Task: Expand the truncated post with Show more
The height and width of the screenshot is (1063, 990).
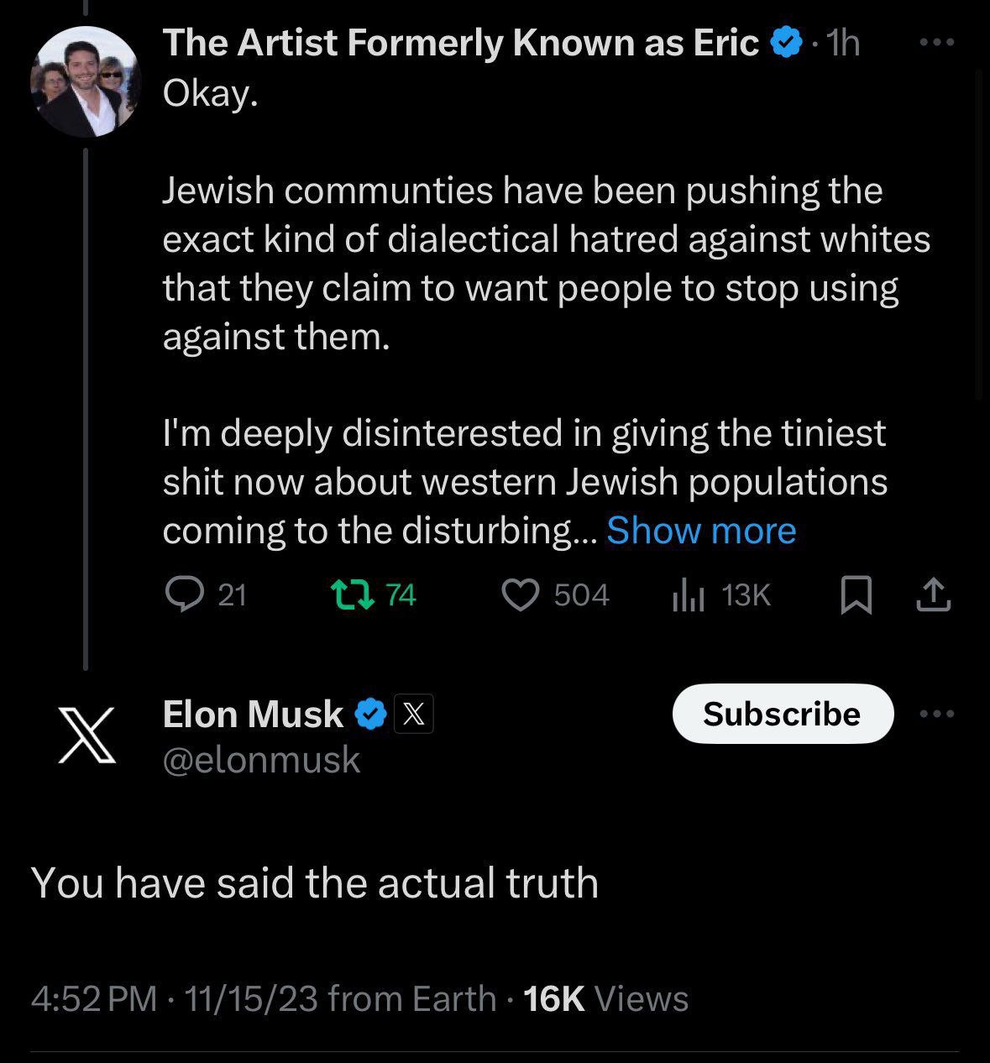Action: coord(701,531)
